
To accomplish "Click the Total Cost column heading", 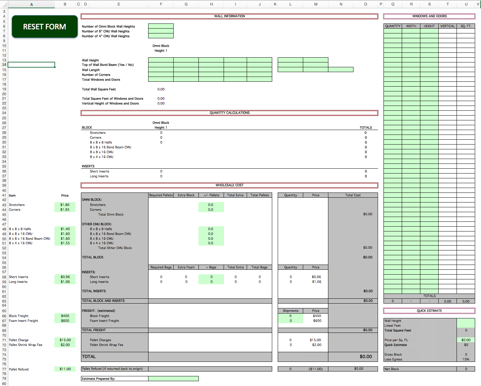I will [x=353, y=195].
